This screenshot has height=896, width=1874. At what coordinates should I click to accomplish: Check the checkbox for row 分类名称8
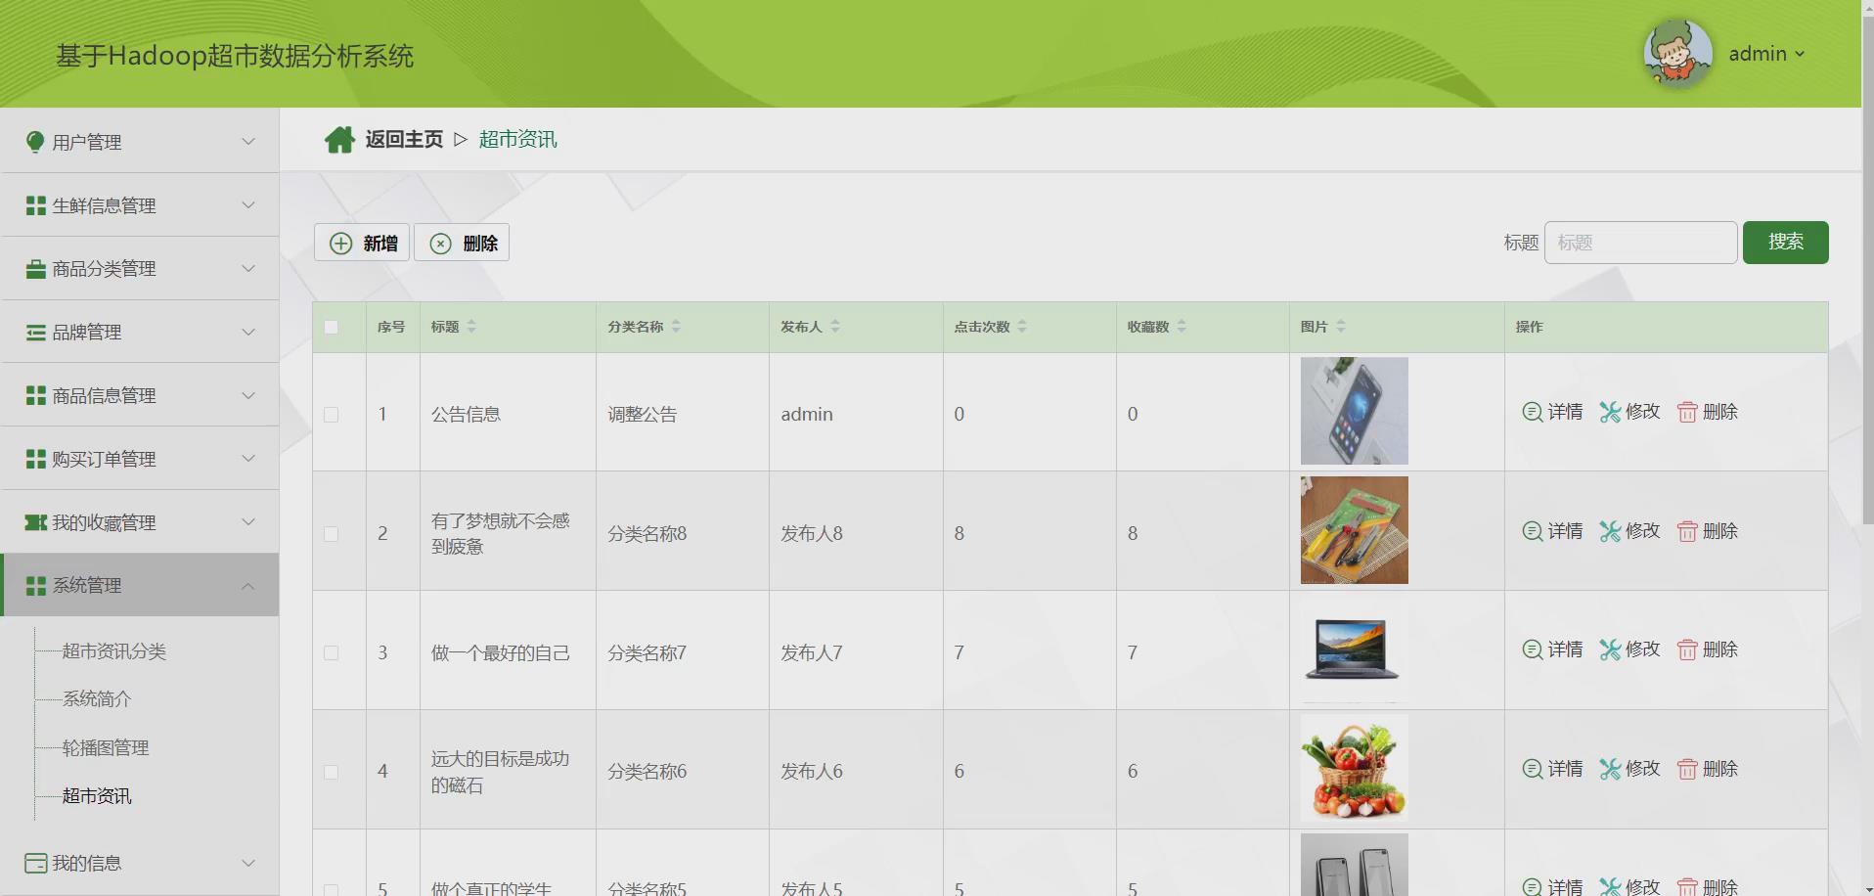coord(332,534)
